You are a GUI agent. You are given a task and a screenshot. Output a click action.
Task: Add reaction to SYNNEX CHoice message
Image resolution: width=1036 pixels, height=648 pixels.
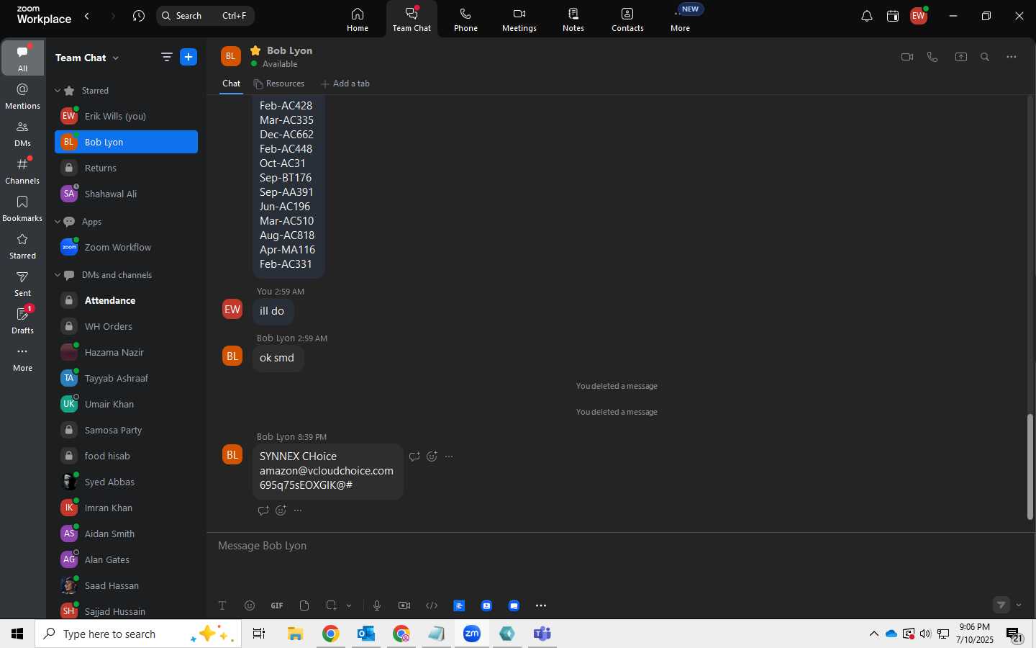[x=432, y=456]
